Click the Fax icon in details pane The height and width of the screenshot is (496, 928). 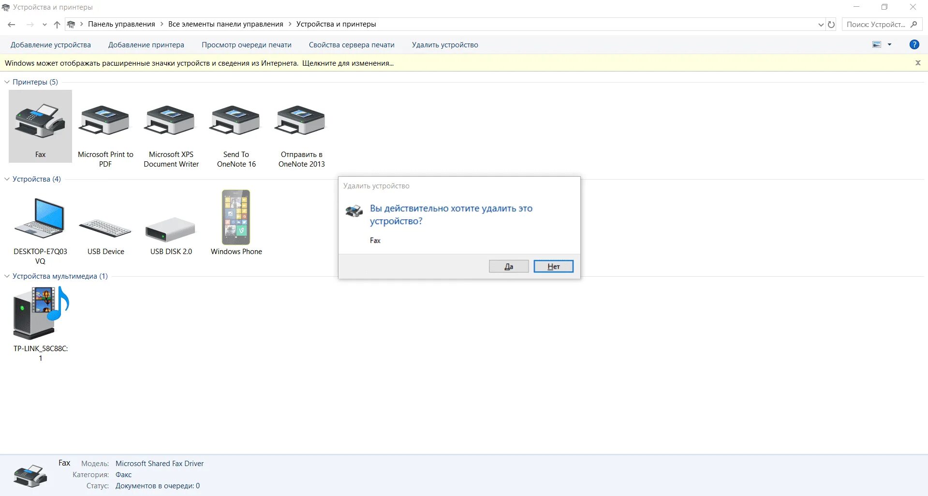(30, 476)
